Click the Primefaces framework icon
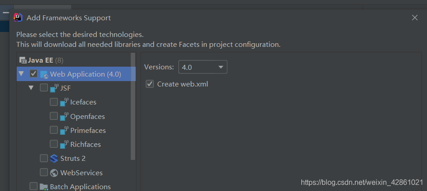 [64, 131]
